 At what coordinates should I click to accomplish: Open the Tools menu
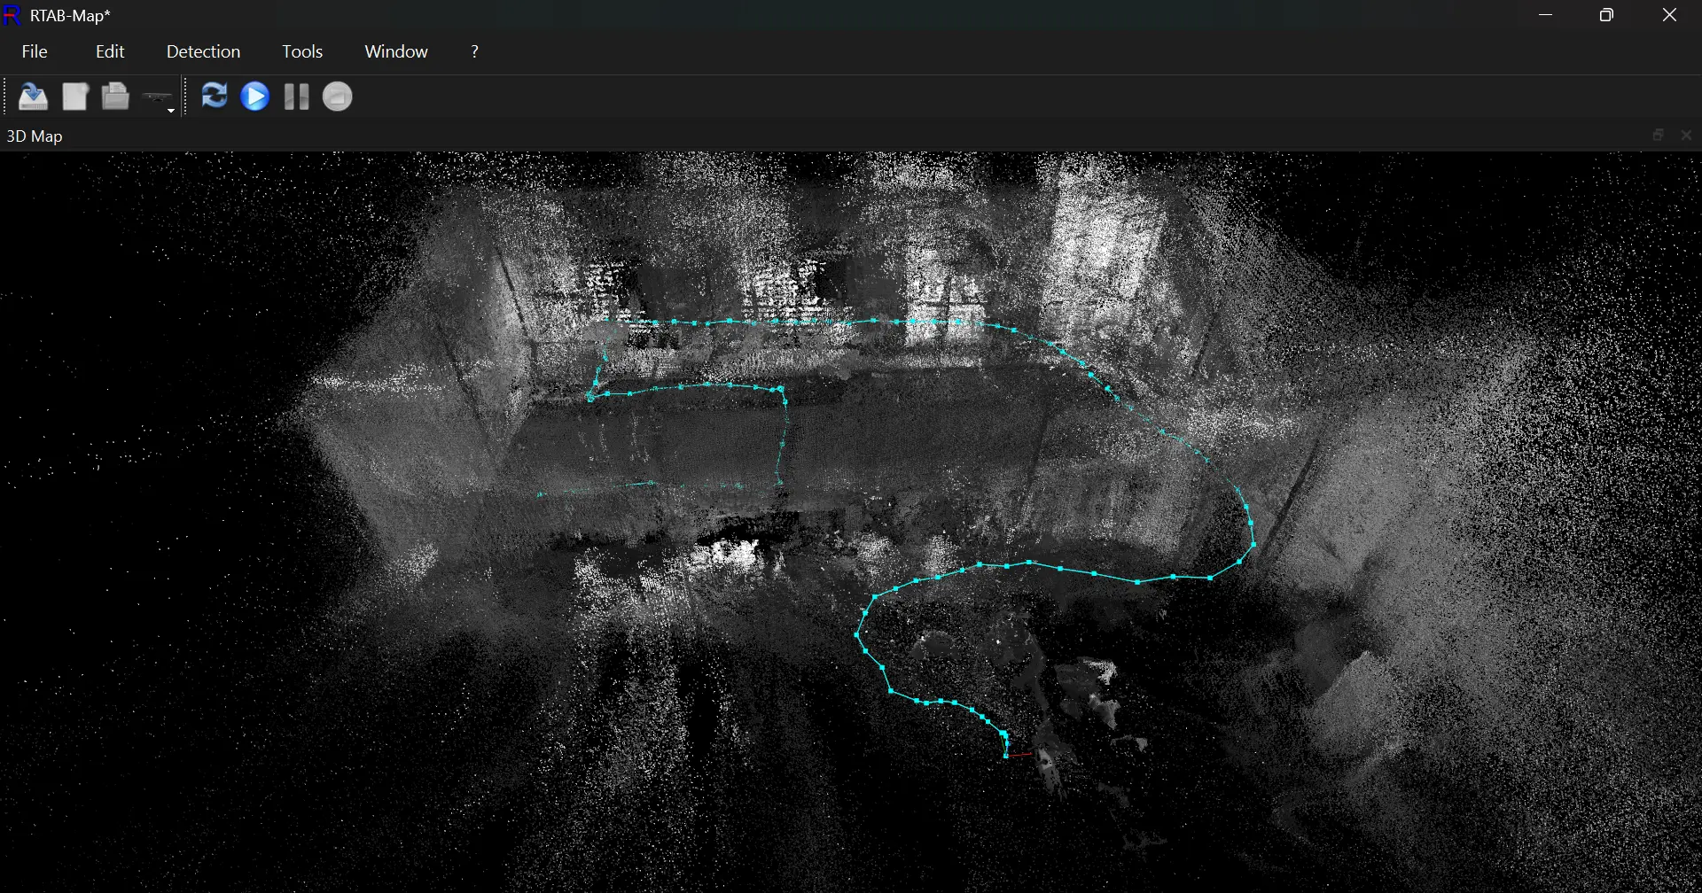point(302,51)
